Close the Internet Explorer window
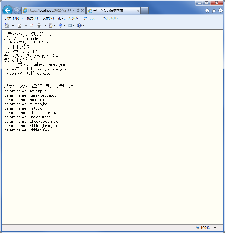 [217, 3]
